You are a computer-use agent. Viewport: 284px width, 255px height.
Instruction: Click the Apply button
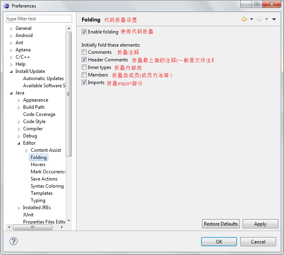[x=260, y=224]
